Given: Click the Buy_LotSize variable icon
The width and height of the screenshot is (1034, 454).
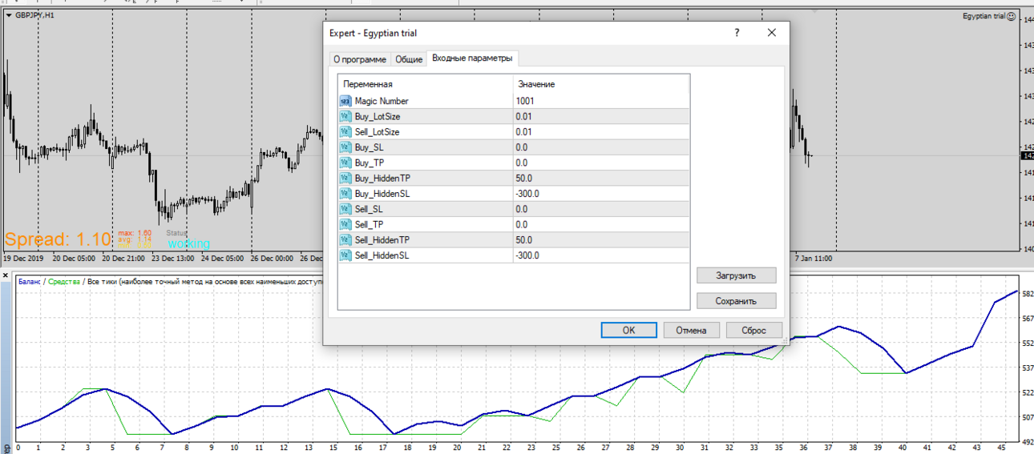Looking at the screenshot, I should (345, 116).
